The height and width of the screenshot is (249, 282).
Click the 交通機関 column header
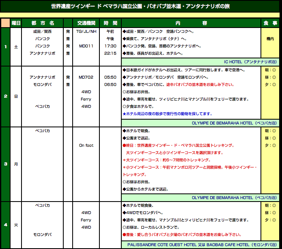(x=86, y=23)
